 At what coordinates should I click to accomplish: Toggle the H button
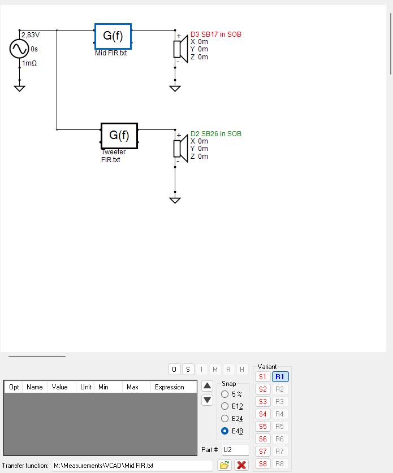pos(242,369)
